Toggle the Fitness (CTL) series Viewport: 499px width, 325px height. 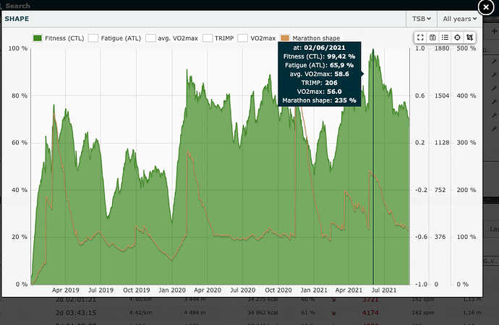coord(59,38)
